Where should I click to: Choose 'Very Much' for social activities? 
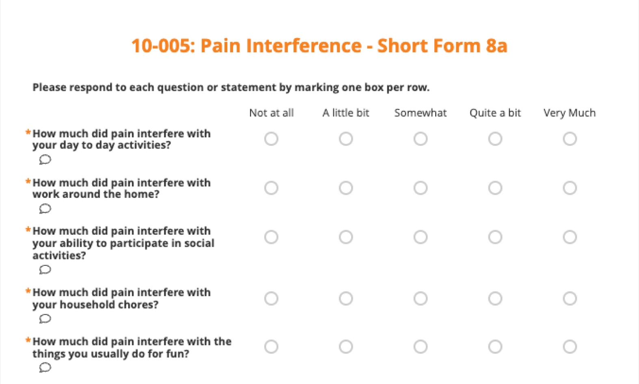570,237
